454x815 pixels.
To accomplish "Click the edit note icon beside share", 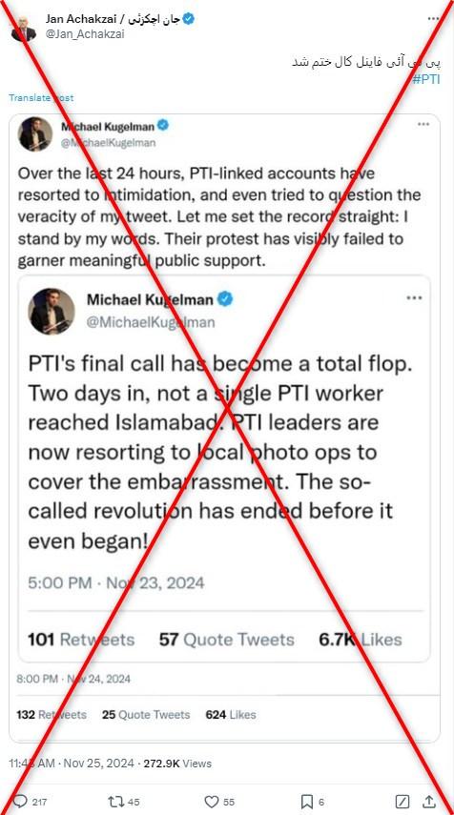I will (403, 801).
